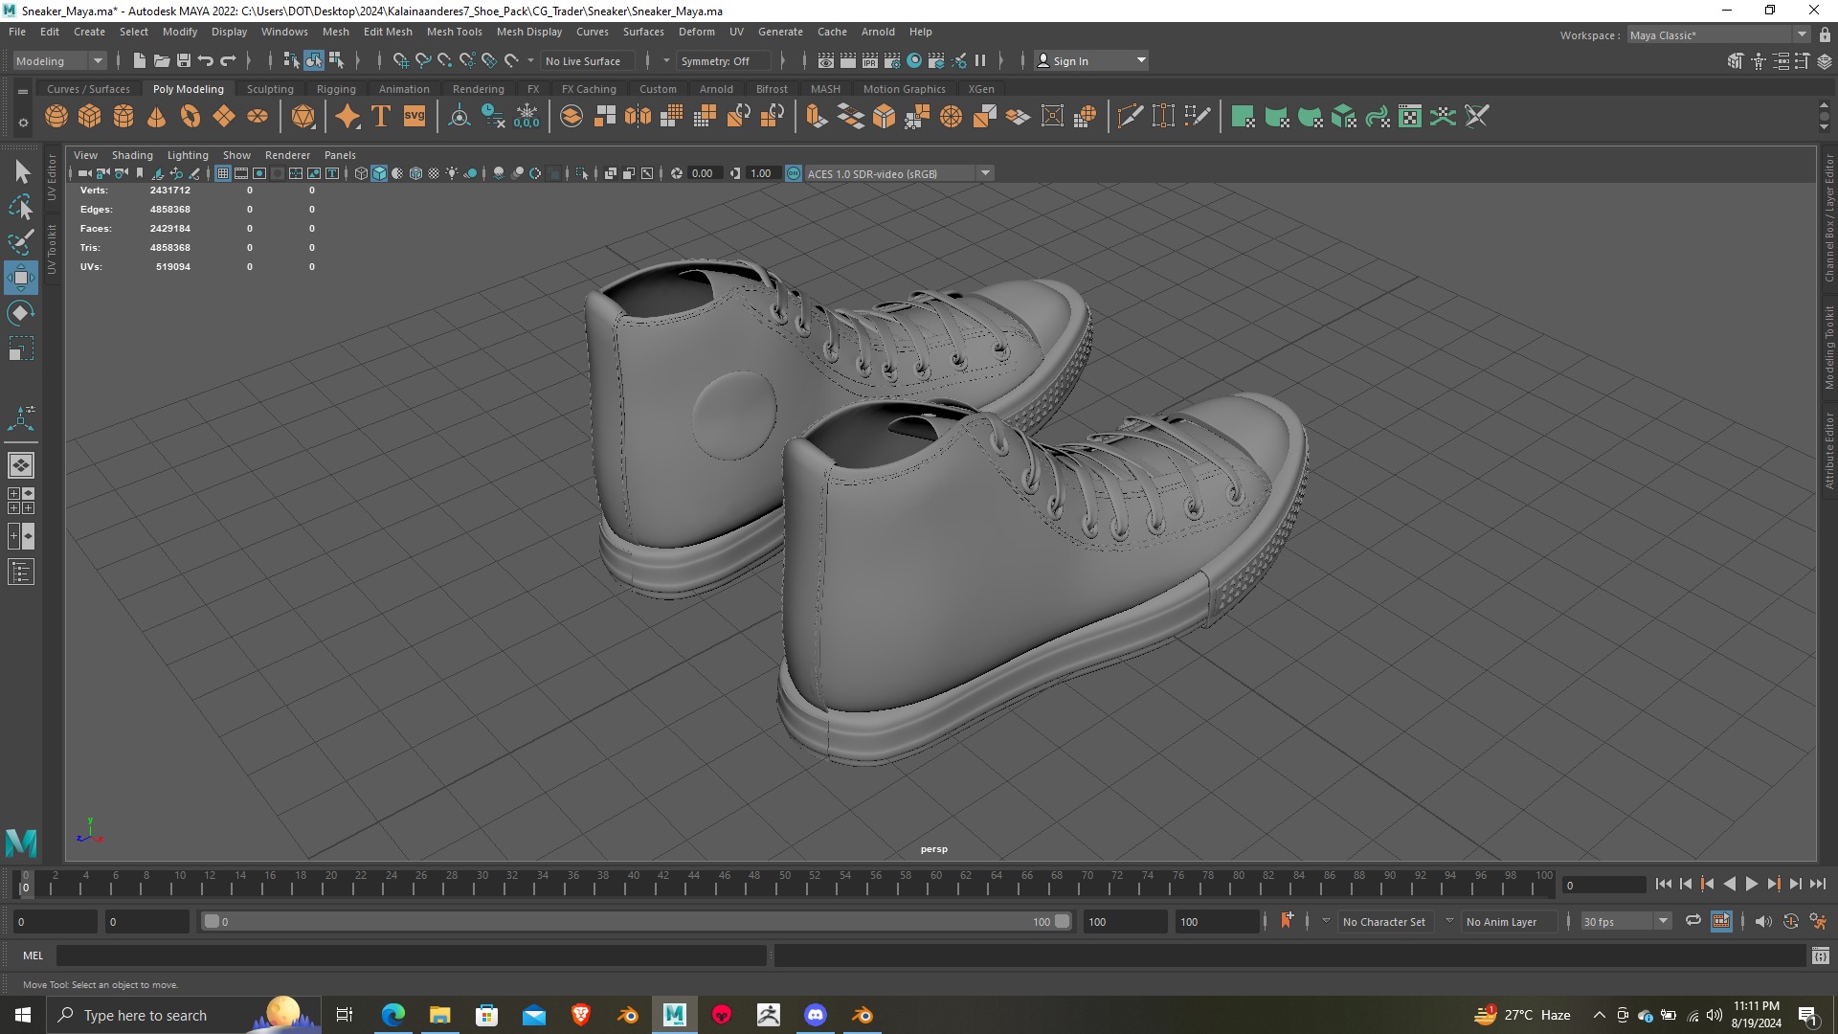Screen dimensions: 1838x1034
Task: Click four view layout icon
Action: point(21,501)
